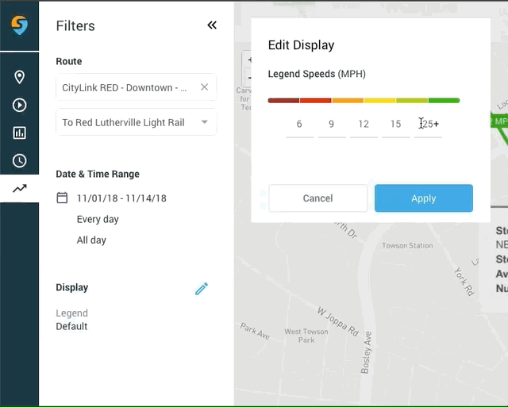508x407 pixels.
Task: Click the Swiftly logo icon
Action: (x=19, y=25)
